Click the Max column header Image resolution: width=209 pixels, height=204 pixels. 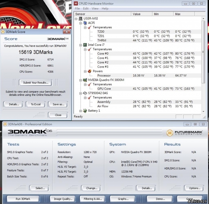click(184, 14)
